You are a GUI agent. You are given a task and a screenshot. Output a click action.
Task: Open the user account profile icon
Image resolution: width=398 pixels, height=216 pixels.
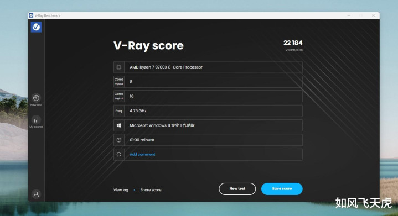(36, 194)
